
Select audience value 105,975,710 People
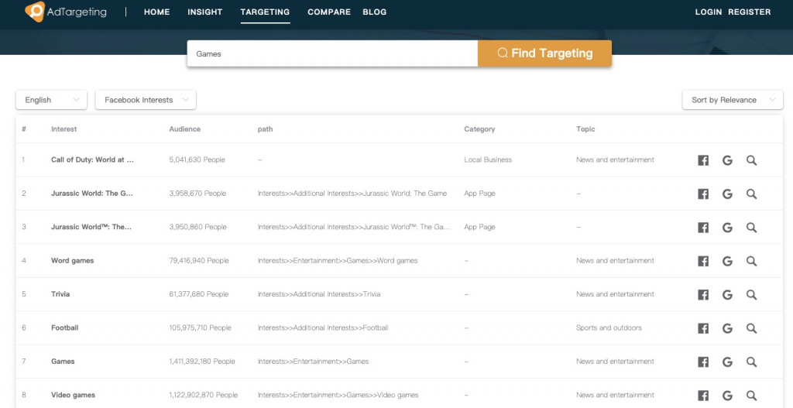201,327
